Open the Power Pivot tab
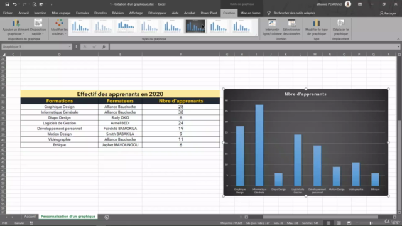This screenshot has height=226, width=402. click(x=209, y=13)
